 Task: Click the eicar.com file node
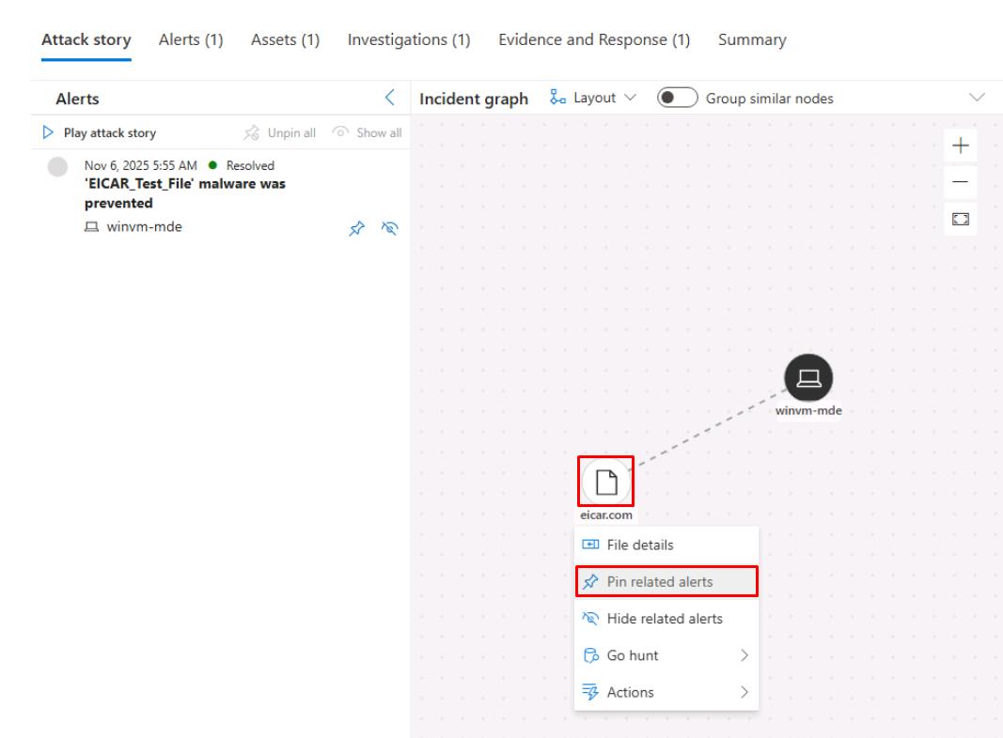pyautogui.click(x=607, y=483)
